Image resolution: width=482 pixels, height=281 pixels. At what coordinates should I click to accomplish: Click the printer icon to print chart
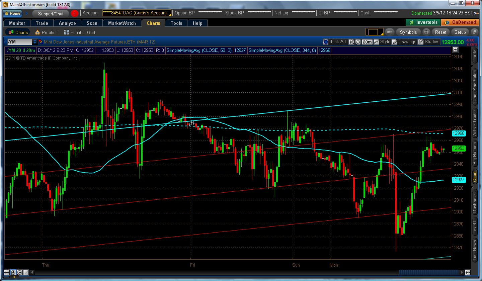pos(426,32)
